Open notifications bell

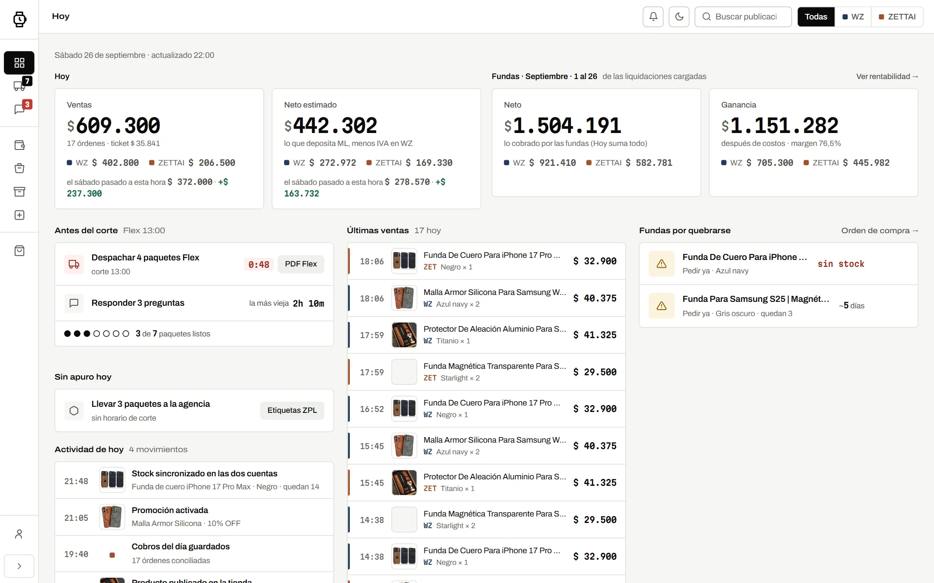point(653,17)
